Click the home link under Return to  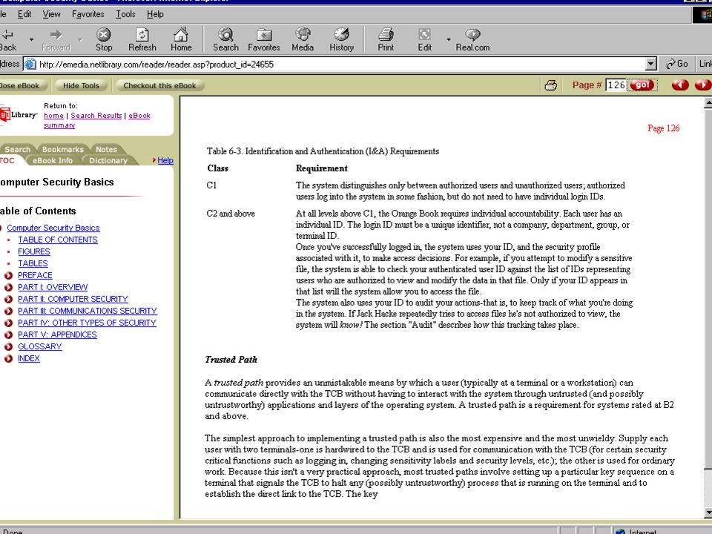(x=53, y=116)
